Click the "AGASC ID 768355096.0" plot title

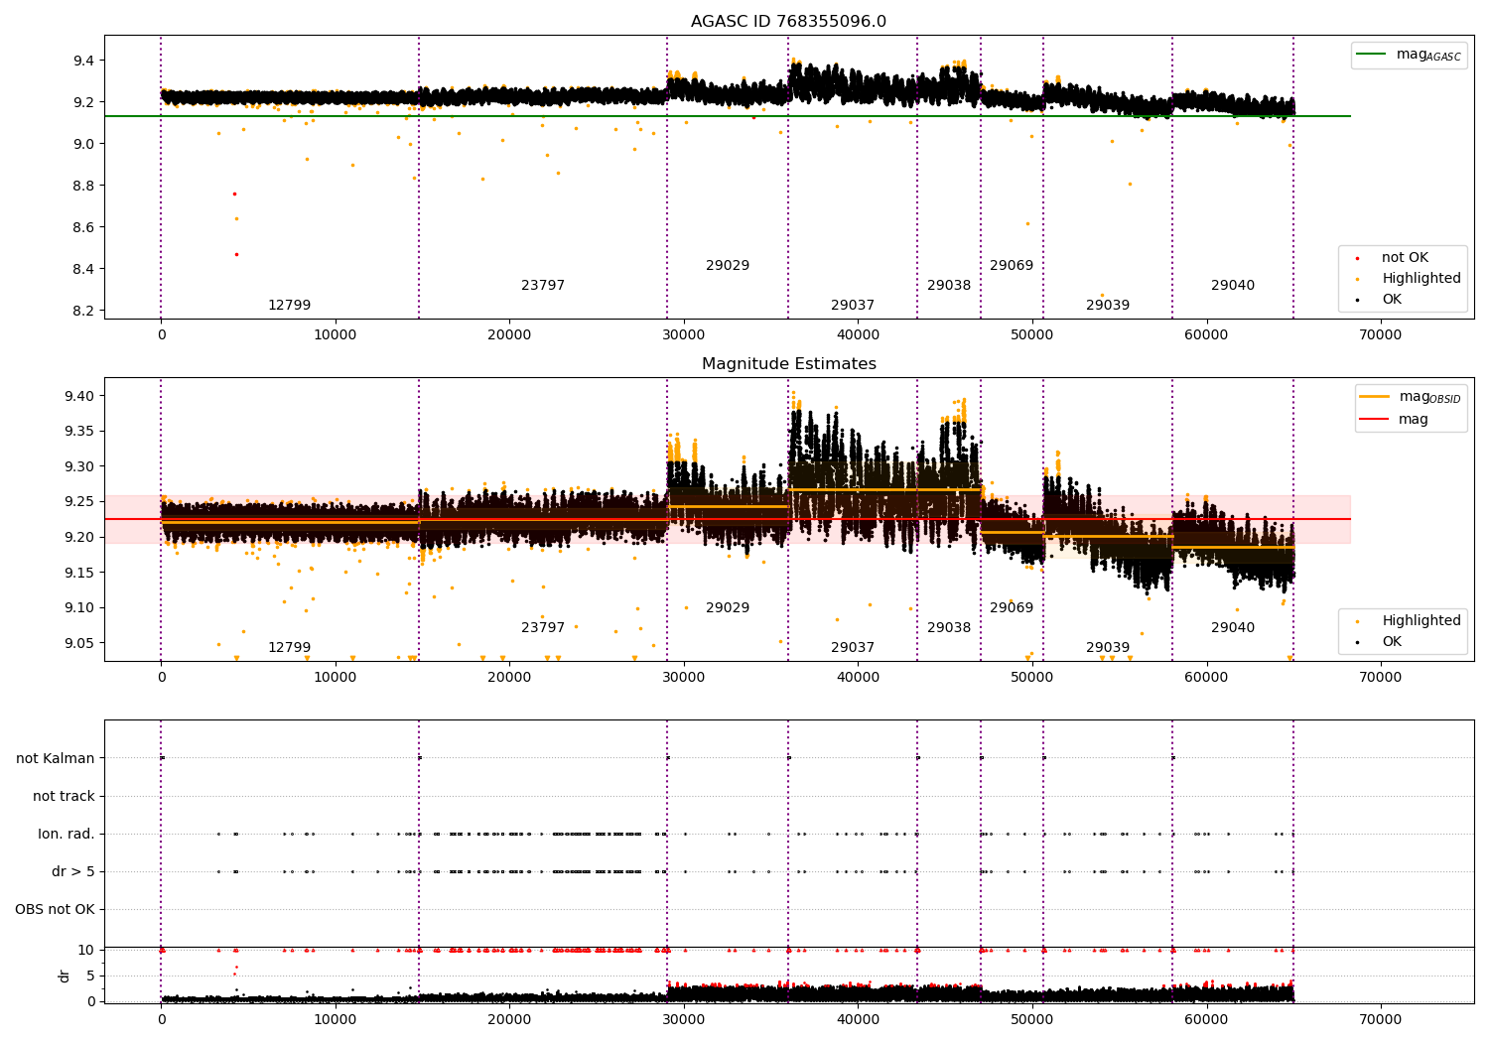pyautogui.click(x=789, y=22)
